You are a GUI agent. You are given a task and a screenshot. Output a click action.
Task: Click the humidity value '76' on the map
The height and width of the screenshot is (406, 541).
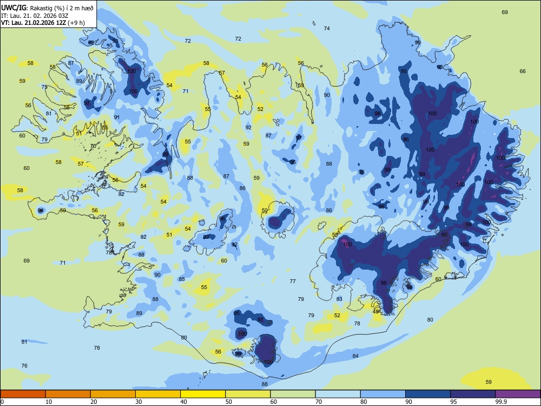pyautogui.click(x=24, y=365)
